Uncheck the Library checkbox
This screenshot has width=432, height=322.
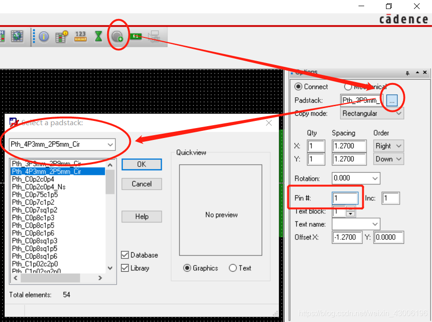[125, 268]
